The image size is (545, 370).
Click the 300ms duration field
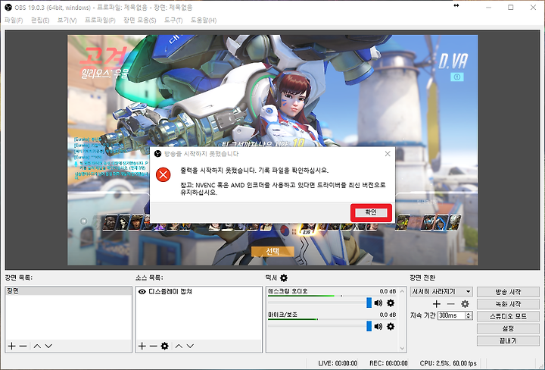tap(451, 315)
